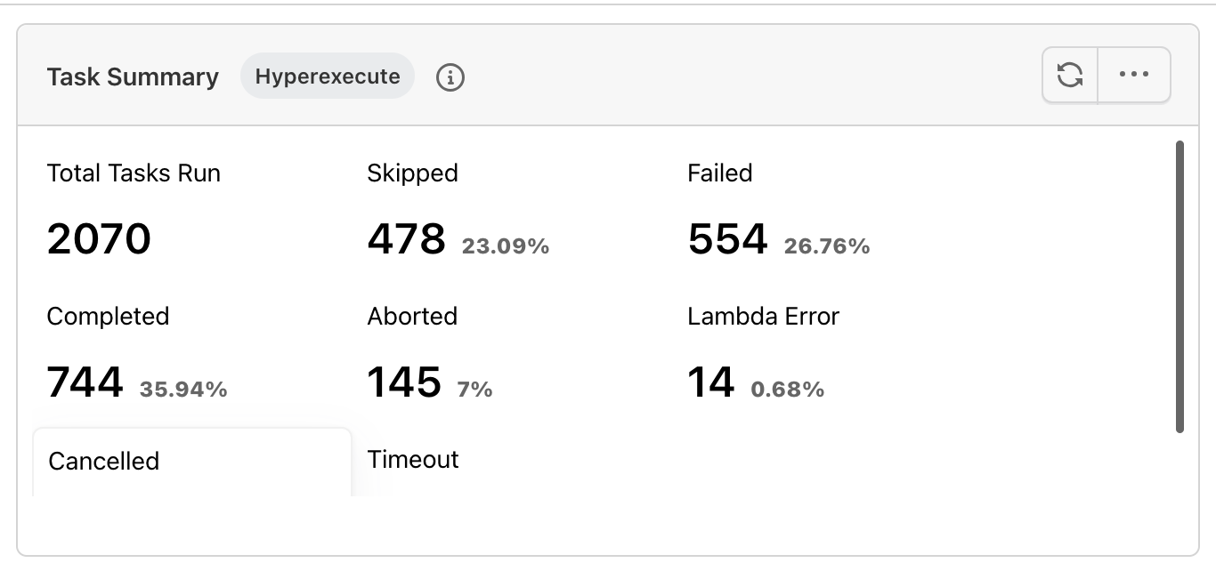This screenshot has height=571, width=1216.
Task: Click the Lambda Error percentage 0.68%
Action: click(x=788, y=390)
